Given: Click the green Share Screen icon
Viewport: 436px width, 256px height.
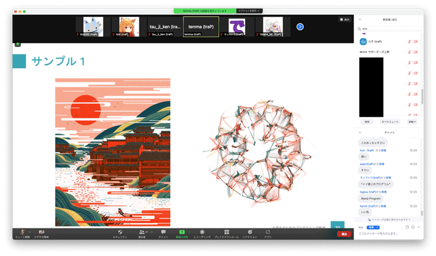Looking at the screenshot, I should [182, 233].
